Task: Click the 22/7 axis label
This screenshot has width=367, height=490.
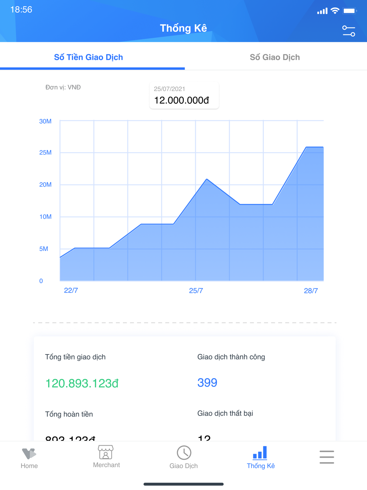Action: (71, 291)
